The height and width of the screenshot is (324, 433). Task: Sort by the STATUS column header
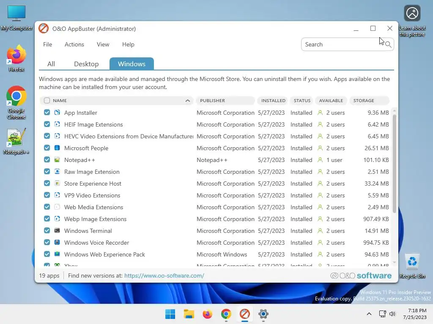point(302,100)
